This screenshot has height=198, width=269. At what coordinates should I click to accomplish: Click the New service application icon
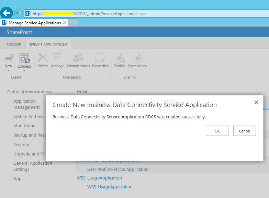click(x=8, y=58)
